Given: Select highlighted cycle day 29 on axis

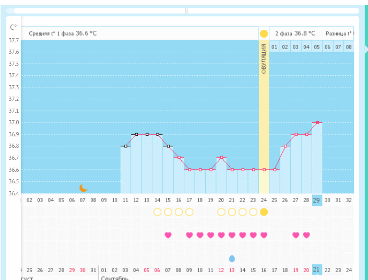Looking at the screenshot, I should tap(317, 200).
